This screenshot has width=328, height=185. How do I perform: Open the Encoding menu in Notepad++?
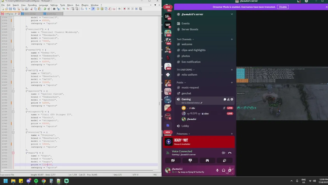click(x=32, y=5)
